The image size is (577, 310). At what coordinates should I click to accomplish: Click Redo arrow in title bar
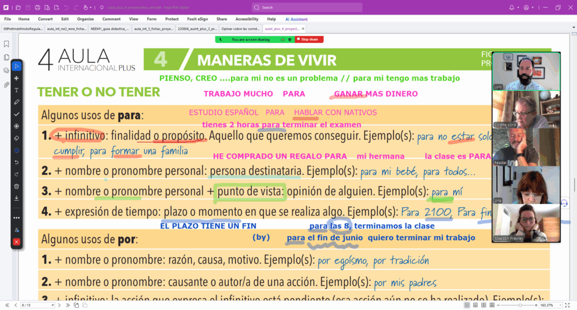click(76, 7)
